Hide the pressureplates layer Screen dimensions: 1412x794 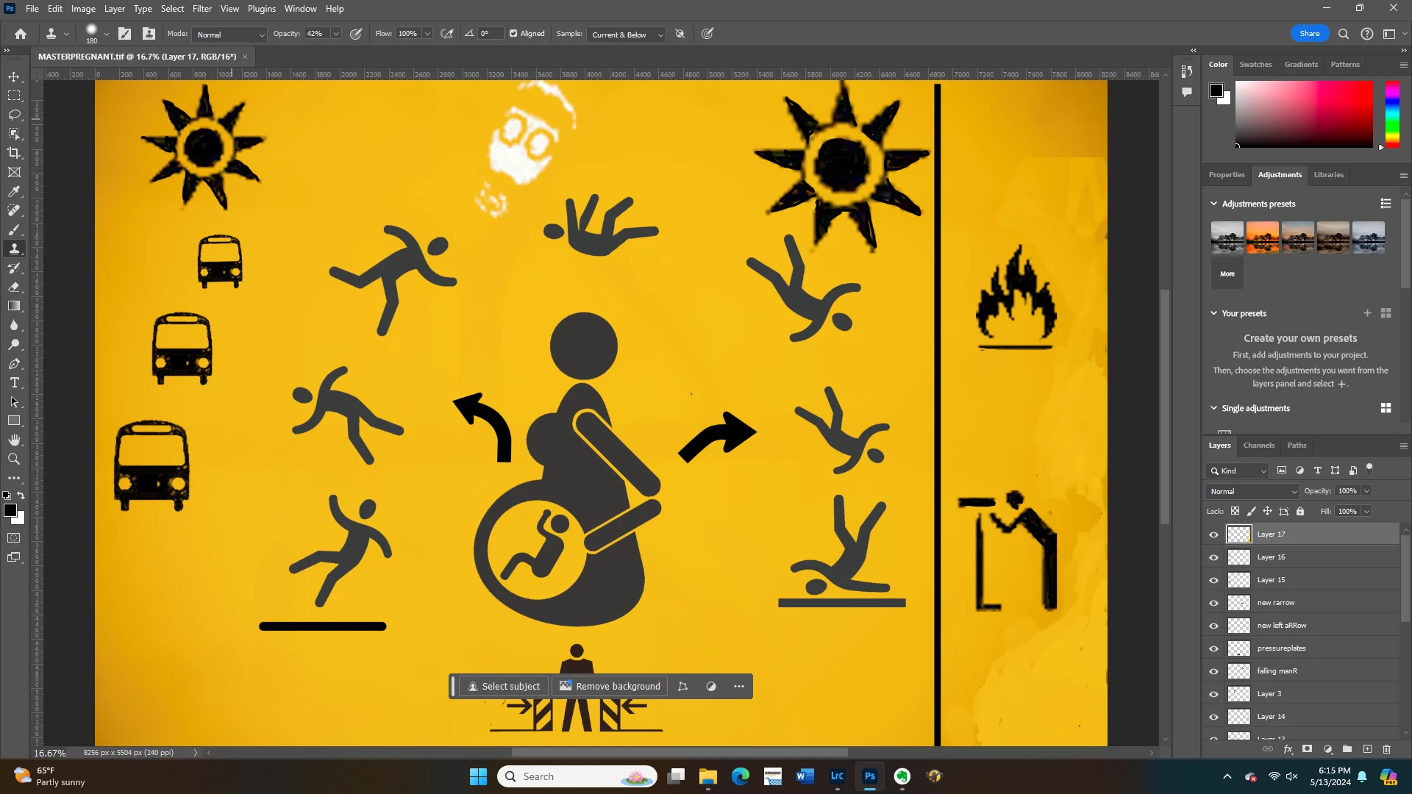(1213, 648)
